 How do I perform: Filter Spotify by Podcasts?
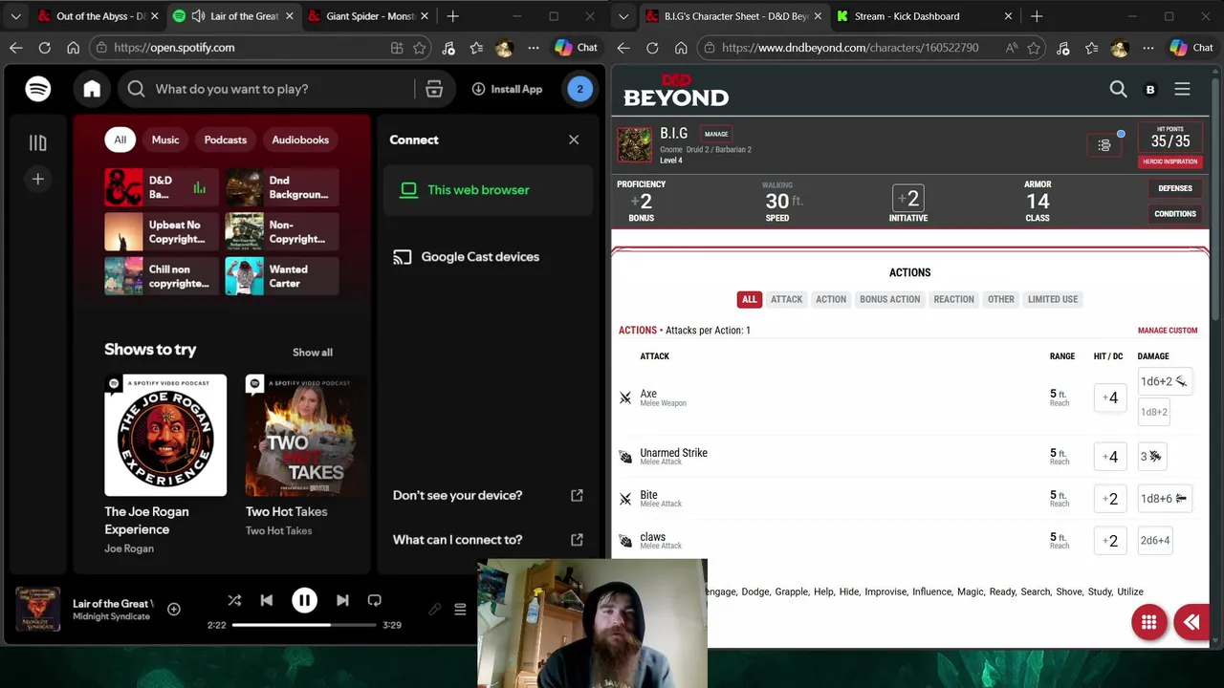[226, 140]
